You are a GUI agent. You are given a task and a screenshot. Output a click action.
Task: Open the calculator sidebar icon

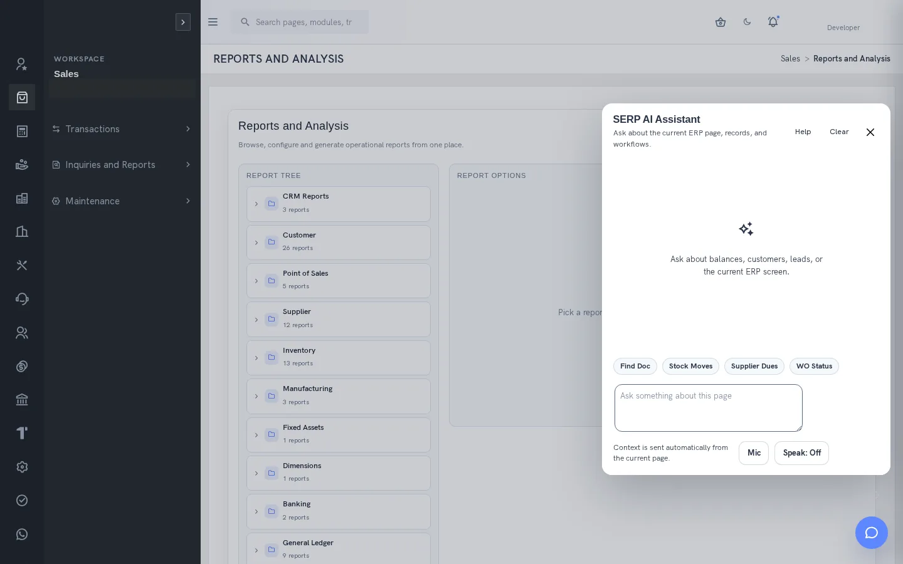(x=22, y=131)
